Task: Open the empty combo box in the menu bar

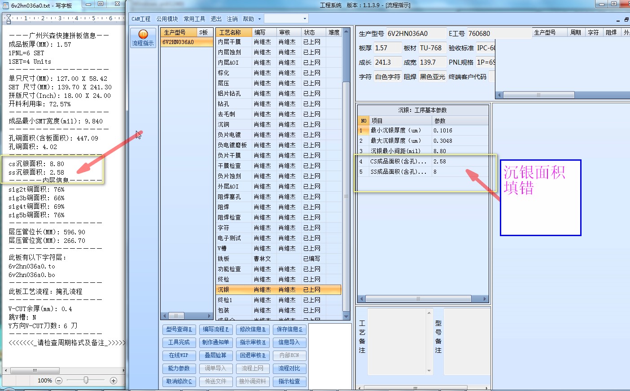Action: [x=286, y=18]
